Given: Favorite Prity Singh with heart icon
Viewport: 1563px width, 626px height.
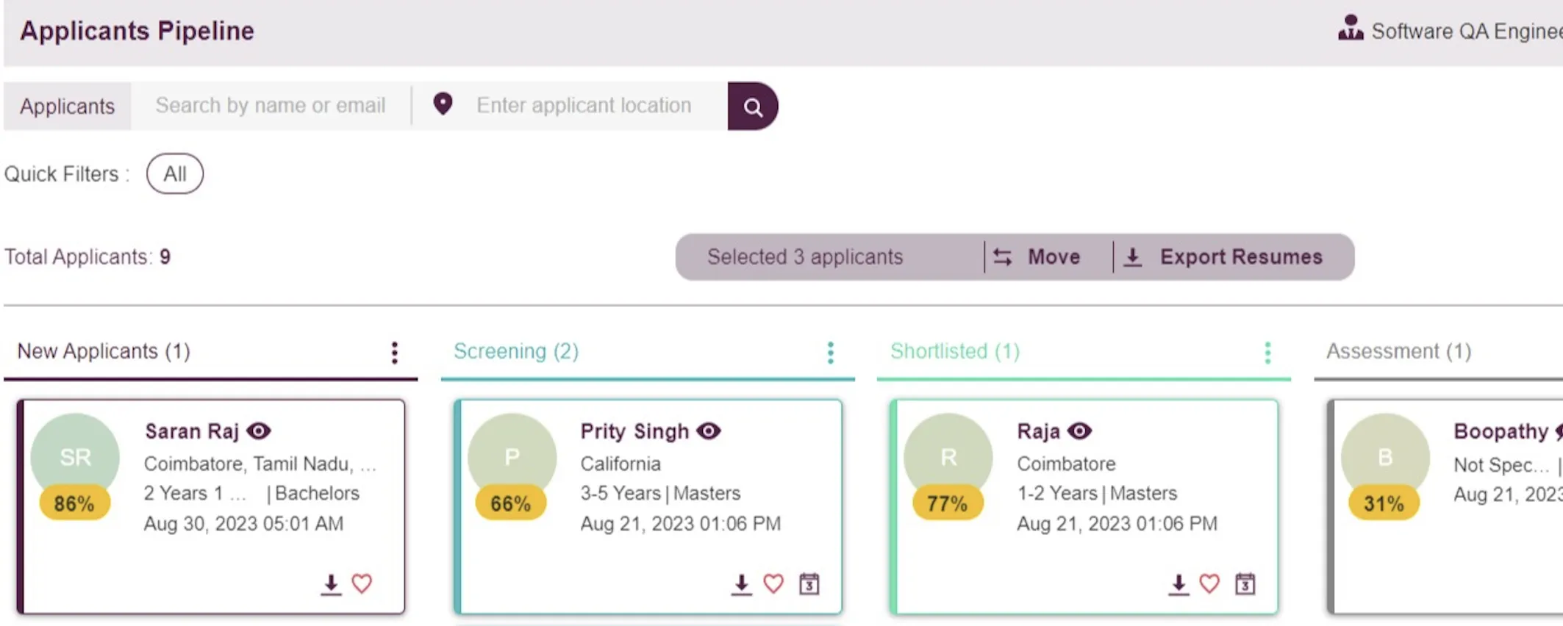Looking at the screenshot, I should point(773,584).
